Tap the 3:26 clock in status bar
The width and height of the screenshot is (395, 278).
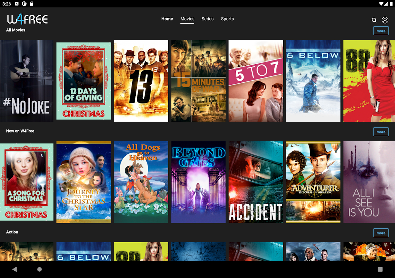pos(7,4)
